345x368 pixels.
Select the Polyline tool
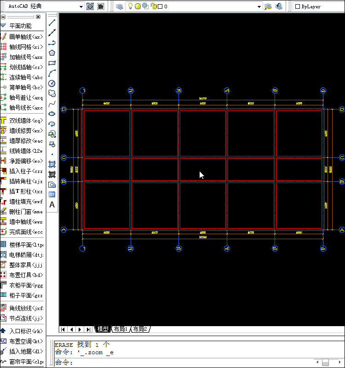tap(52, 43)
